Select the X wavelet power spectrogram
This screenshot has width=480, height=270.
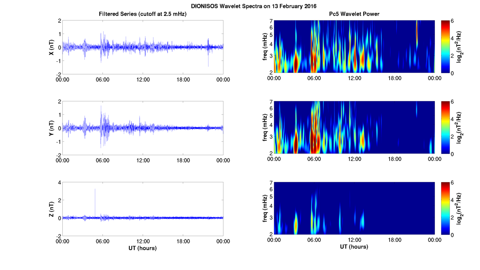click(354, 47)
